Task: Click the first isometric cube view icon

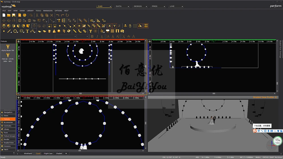Action: 4,26
